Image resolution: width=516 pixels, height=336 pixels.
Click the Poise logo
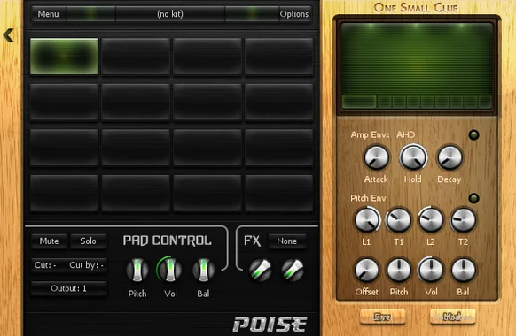coord(270,325)
